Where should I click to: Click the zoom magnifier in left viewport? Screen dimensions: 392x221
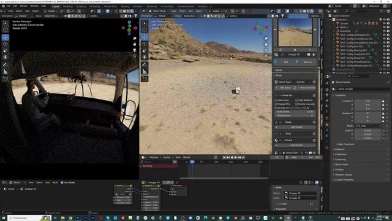tap(135, 38)
